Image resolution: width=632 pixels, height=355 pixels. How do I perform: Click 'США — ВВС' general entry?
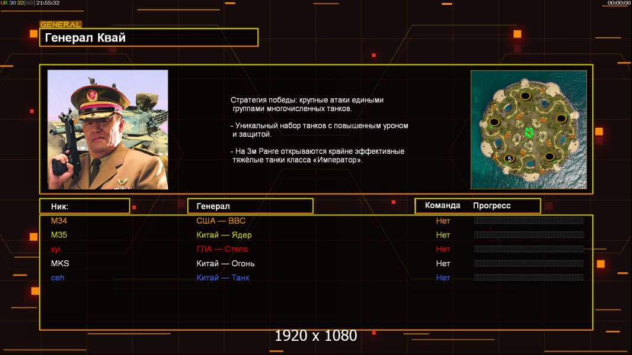(221, 221)
